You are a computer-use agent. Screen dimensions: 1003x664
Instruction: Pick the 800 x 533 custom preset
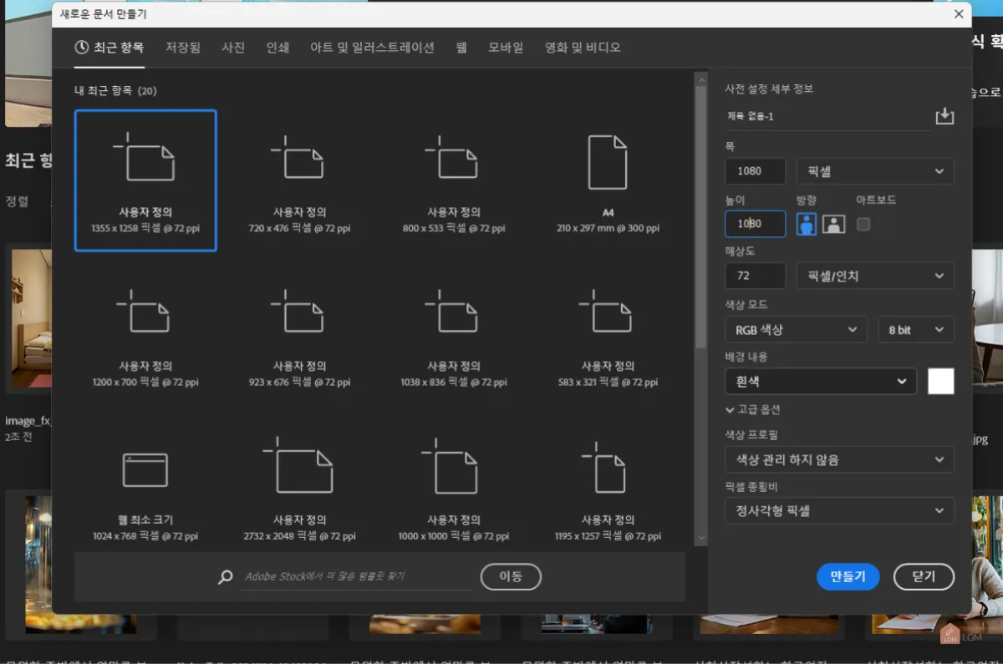pos(453,180)
